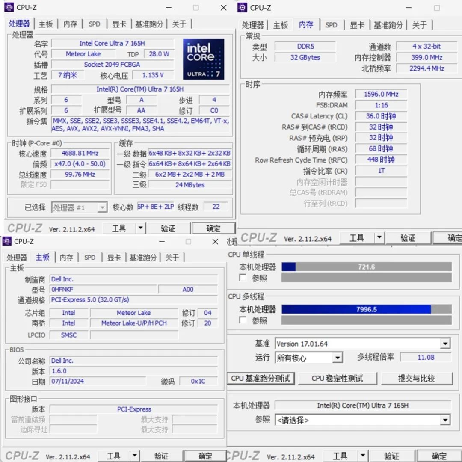
Task: Minimize the processor CPU-Z window
Action: [x=169, y=7]
